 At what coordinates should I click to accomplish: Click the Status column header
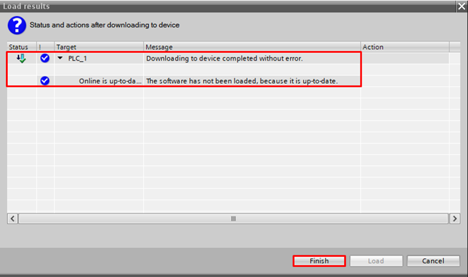point(19,47)
